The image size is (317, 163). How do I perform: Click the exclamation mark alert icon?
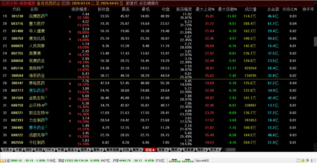tap(315, 161)
